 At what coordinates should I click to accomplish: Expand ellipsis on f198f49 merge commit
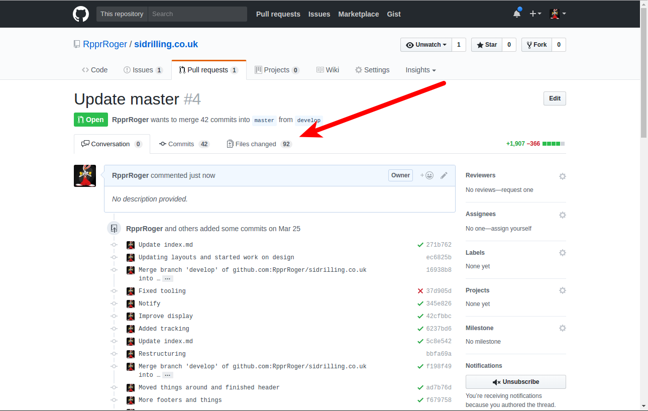168,375
